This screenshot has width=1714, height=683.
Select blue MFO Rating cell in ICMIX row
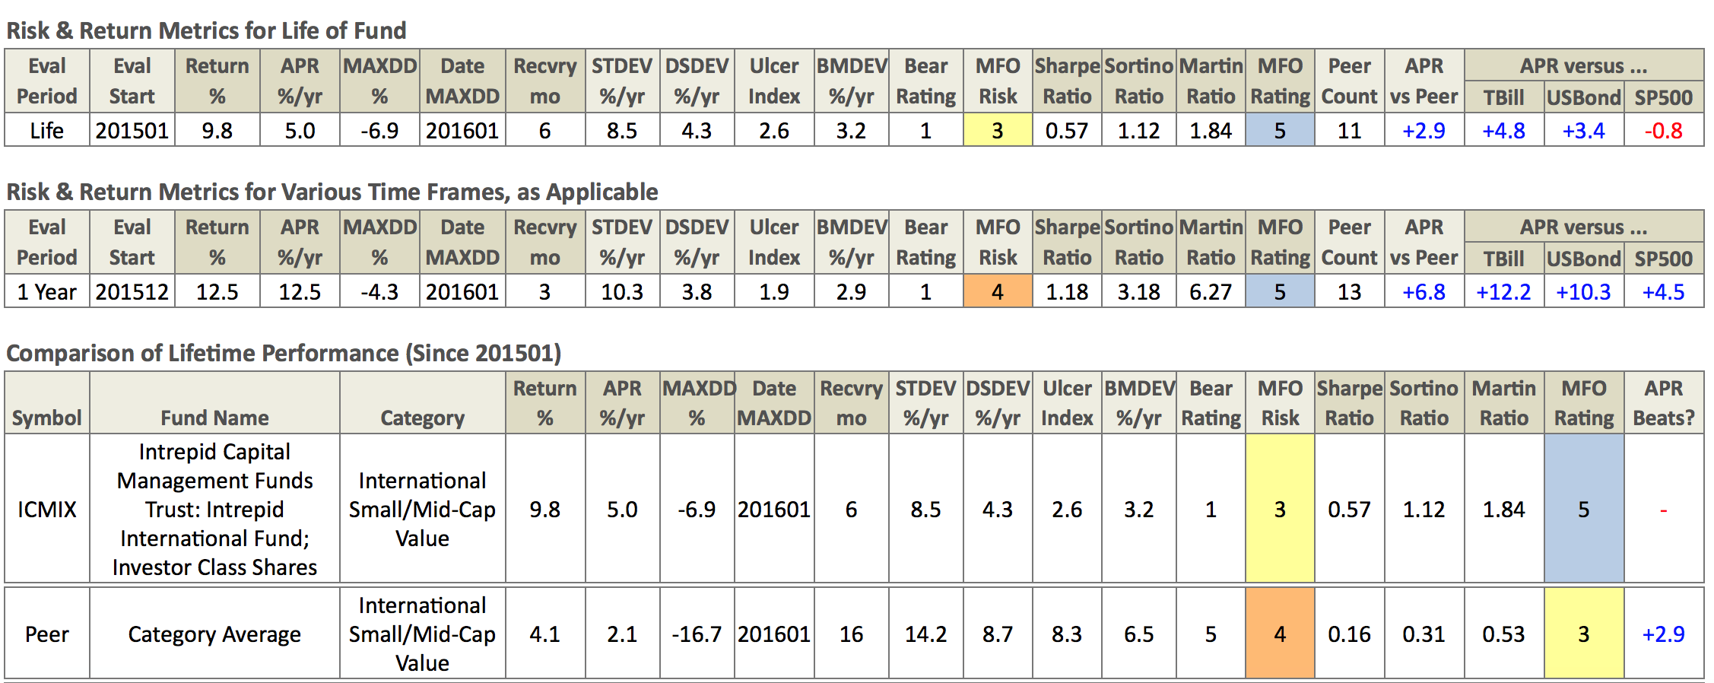1583,509
